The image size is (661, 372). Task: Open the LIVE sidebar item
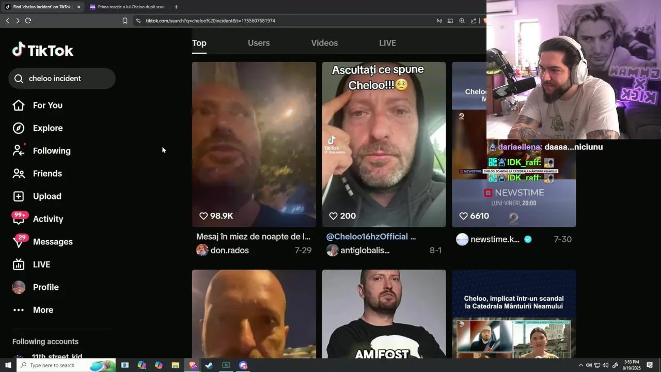(x=31, y=265)
